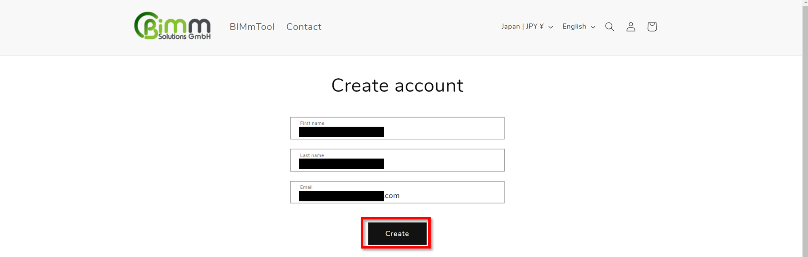Expand the Japan | JPY ¥ country selector
This screenshot has height=257, width=808.
point(527,27)
